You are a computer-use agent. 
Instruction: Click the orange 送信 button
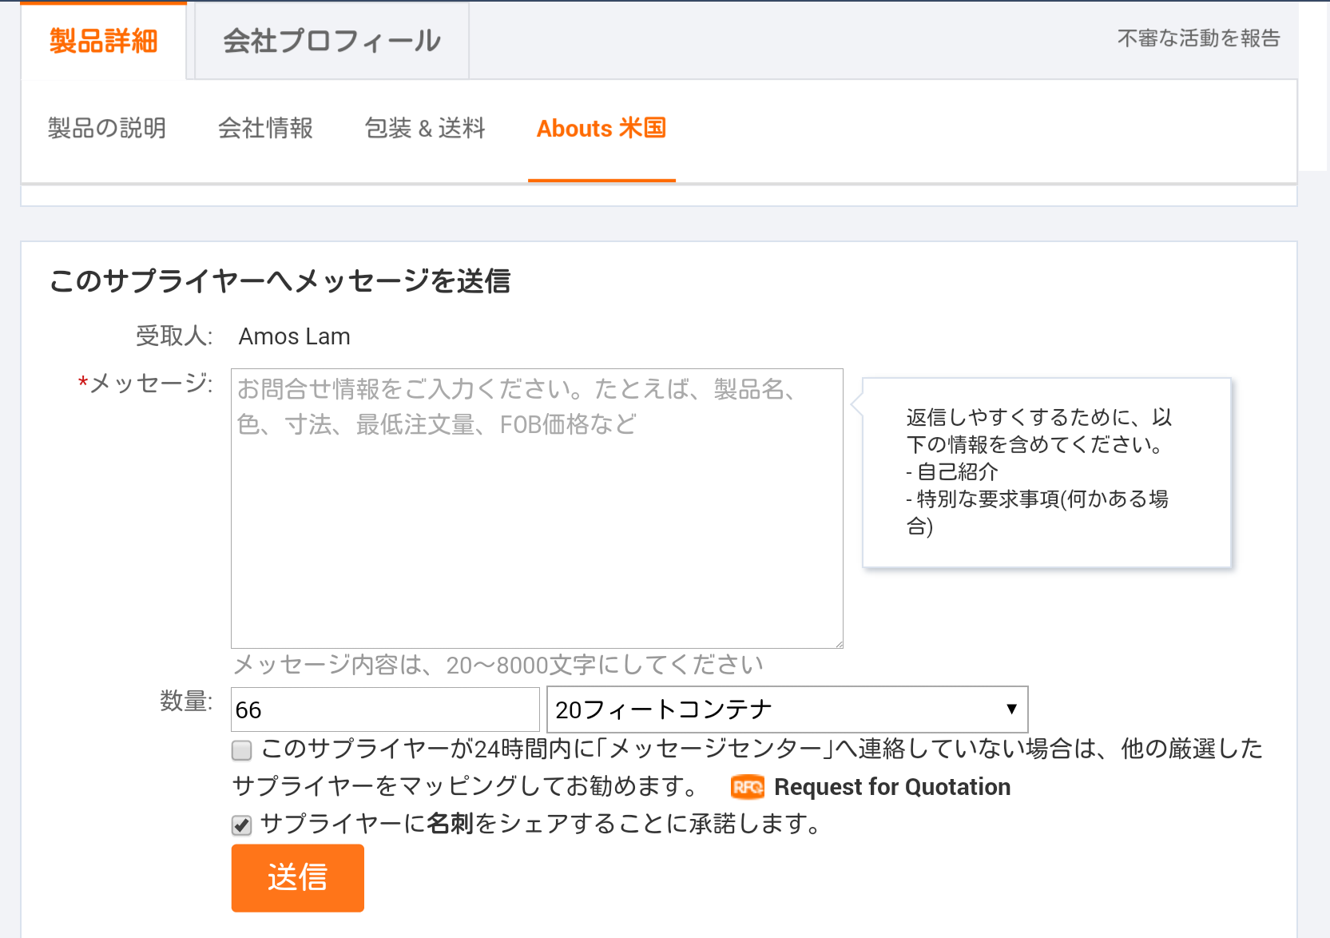[x=298, y=877]
